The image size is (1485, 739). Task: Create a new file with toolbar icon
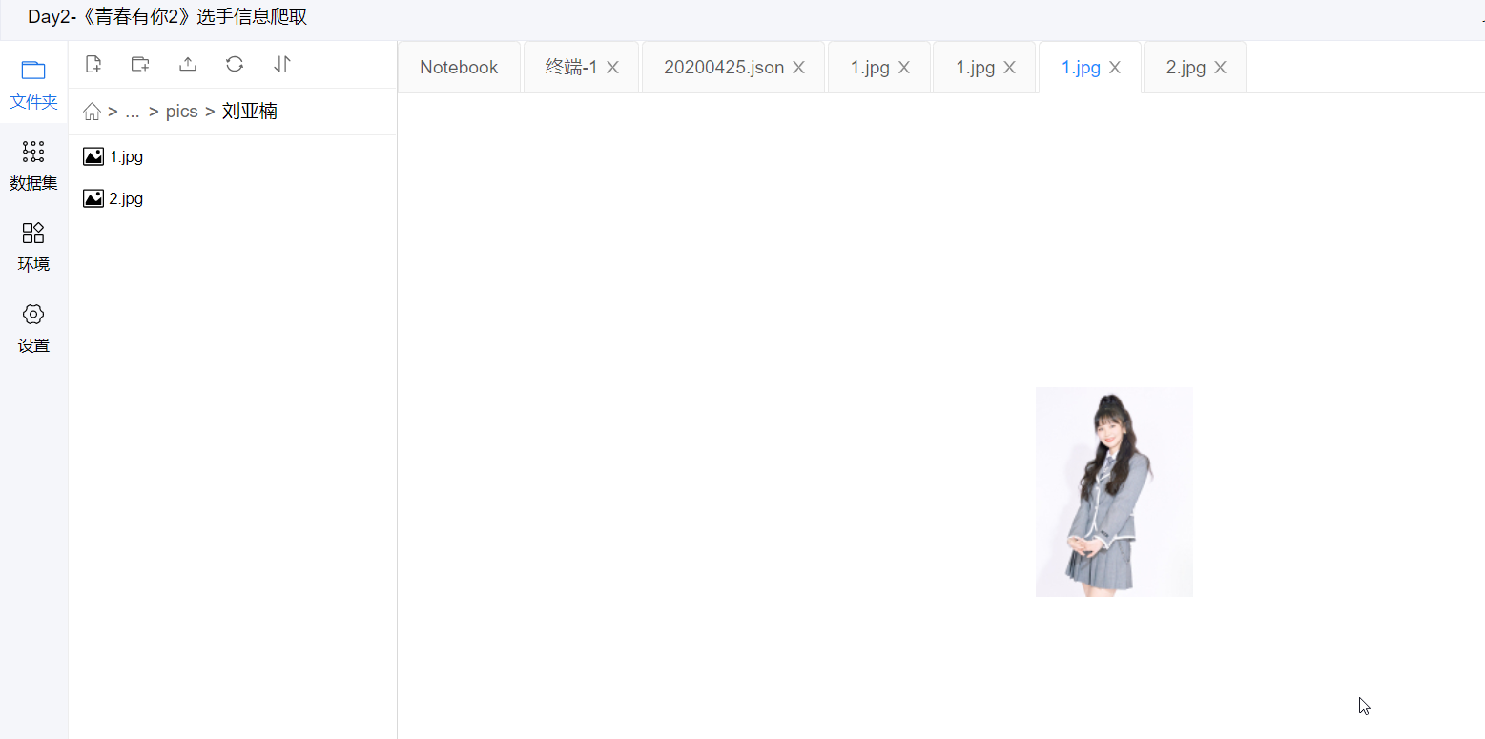click(93, 64)
